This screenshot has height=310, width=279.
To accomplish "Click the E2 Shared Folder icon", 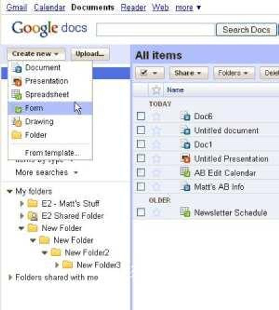I will 33,216.
